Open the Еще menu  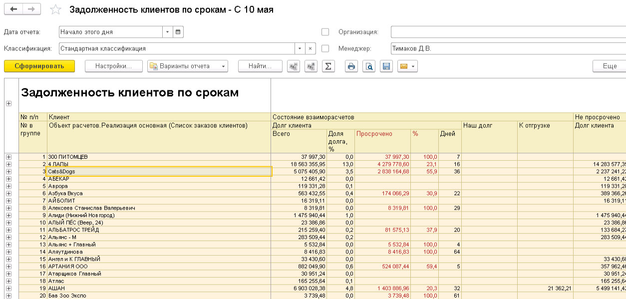tap(609, 66)
